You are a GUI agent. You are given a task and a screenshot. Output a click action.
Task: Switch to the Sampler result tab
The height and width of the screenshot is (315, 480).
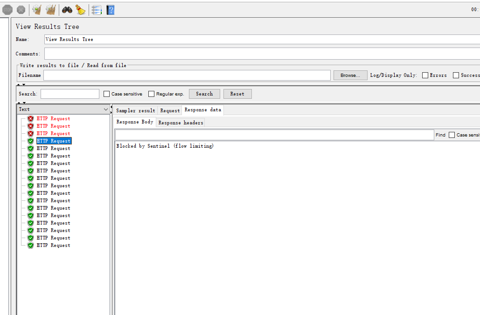(136, 110)
